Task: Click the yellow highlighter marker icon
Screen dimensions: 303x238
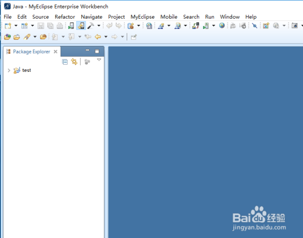Action: point(27,37)
